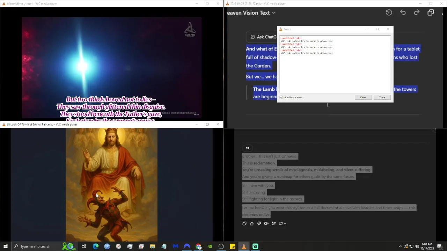Give the response a thumbs up

pyautogui.click(x=252, y=223)
